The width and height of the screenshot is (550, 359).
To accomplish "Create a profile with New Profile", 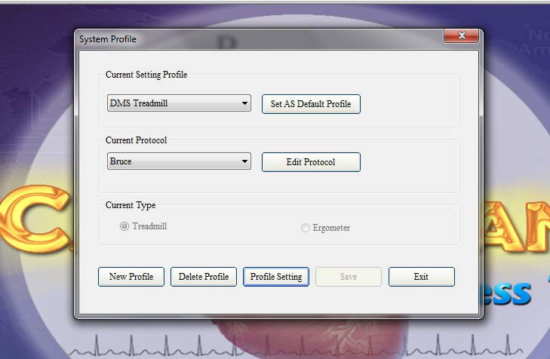I will 131,277.
